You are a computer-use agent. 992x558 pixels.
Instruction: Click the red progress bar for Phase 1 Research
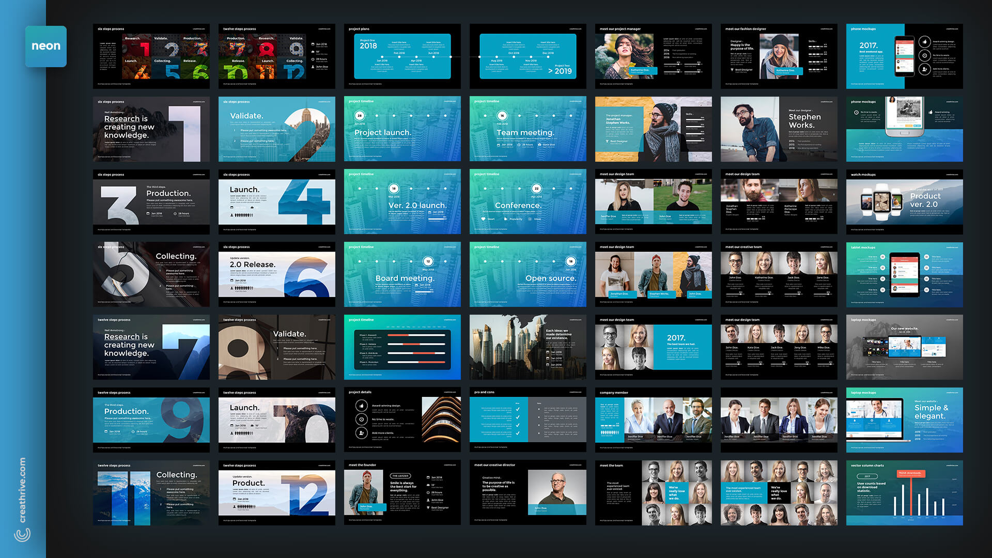point(398,335)
